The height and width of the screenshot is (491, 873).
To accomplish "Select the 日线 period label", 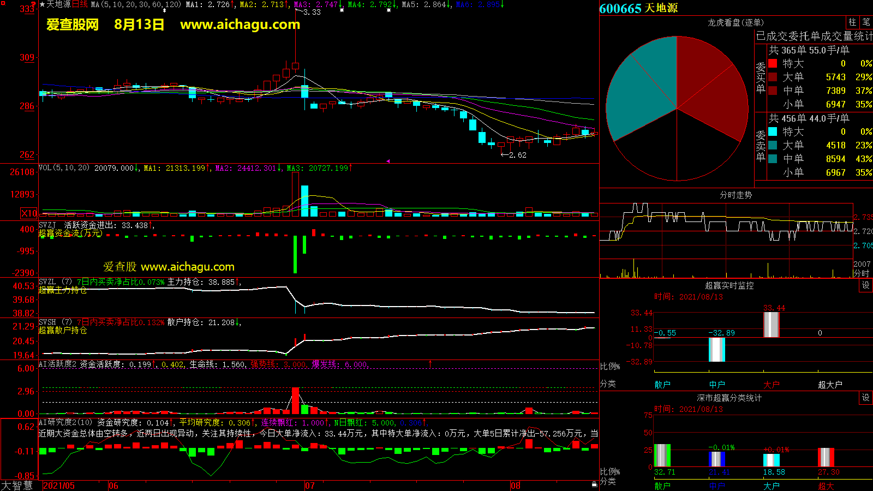I will pos(80,4).
